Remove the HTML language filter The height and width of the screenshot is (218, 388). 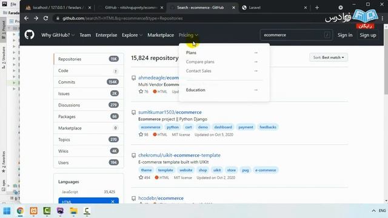click(x=113, y=202)
